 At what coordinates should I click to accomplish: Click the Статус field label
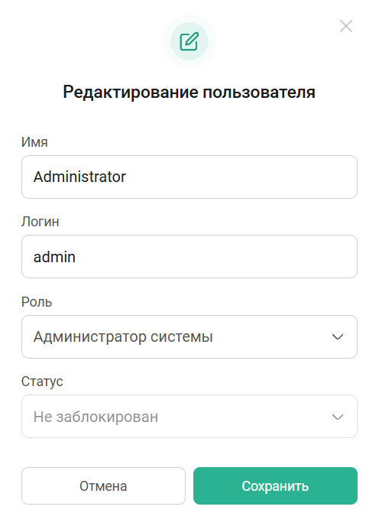tap(42, 382)
